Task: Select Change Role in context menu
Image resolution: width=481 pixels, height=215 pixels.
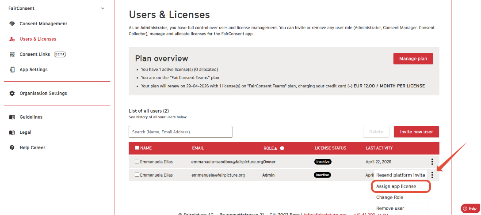Action: pos(401,197)
